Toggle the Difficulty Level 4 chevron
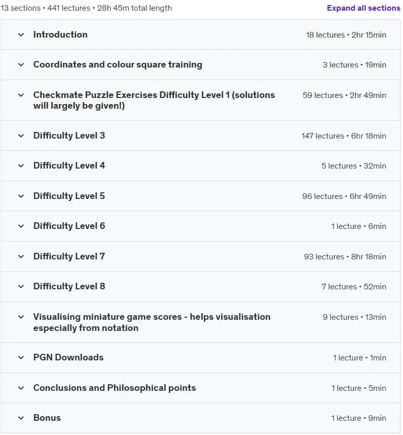Viewport: 403px width, 435px height. click(x=21, y=165)
